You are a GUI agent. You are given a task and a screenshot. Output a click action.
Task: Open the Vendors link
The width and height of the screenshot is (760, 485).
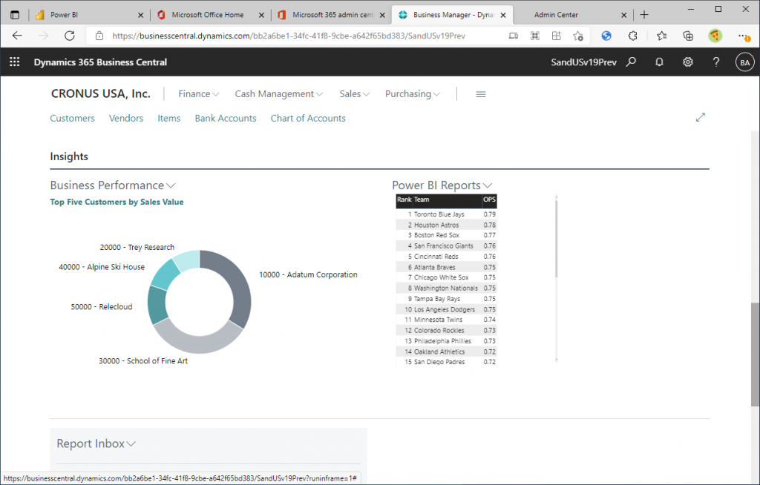click(x=126, y=118)
